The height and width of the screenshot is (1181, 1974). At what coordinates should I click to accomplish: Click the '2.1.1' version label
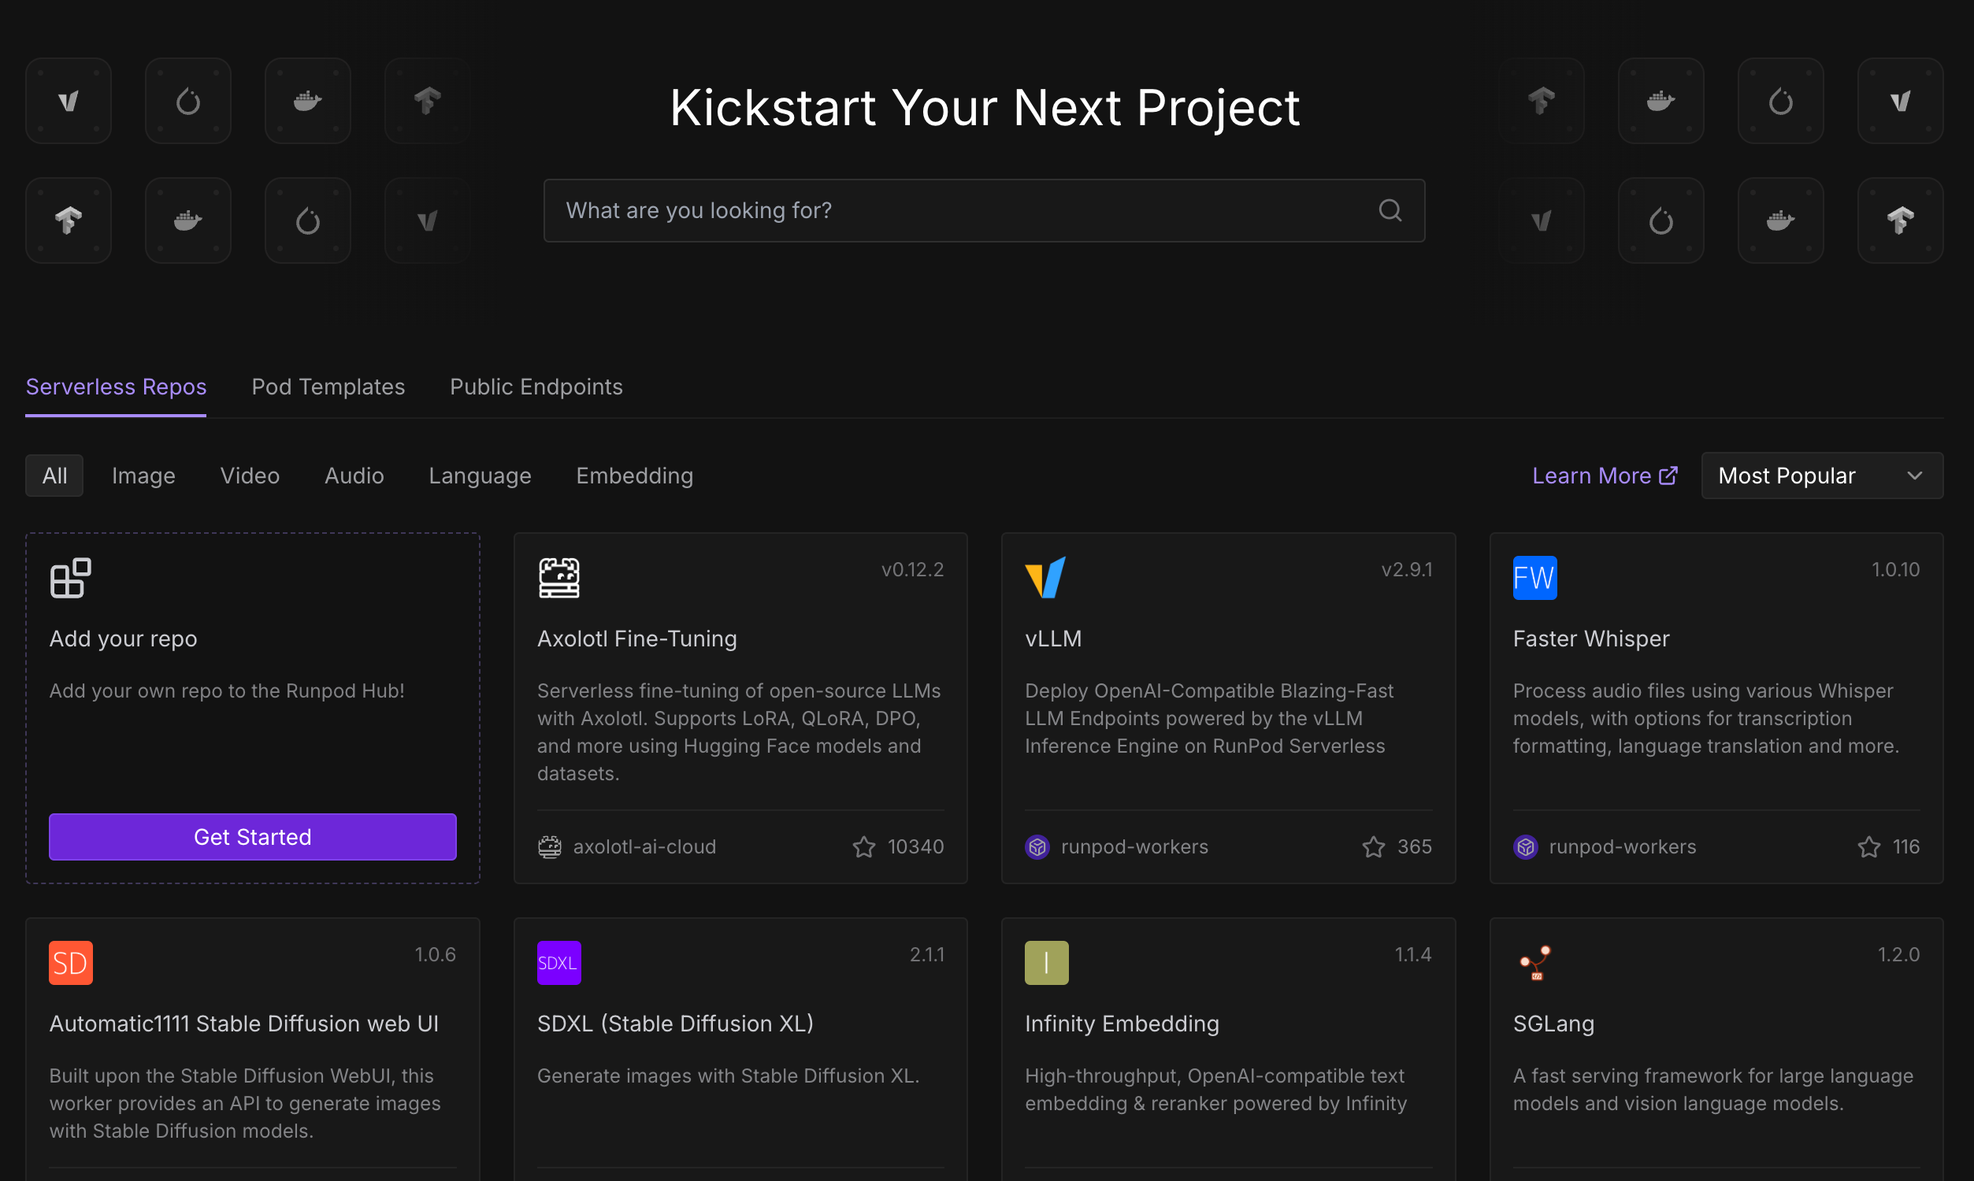point(926,955)
